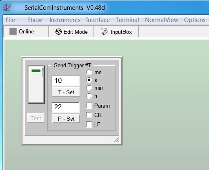Select the min time unit radio button

point(89,88)
